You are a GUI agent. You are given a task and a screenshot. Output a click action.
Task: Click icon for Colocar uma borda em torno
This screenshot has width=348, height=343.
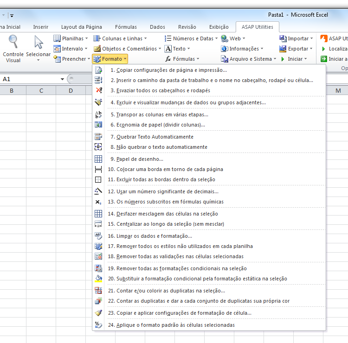(98, 169)
